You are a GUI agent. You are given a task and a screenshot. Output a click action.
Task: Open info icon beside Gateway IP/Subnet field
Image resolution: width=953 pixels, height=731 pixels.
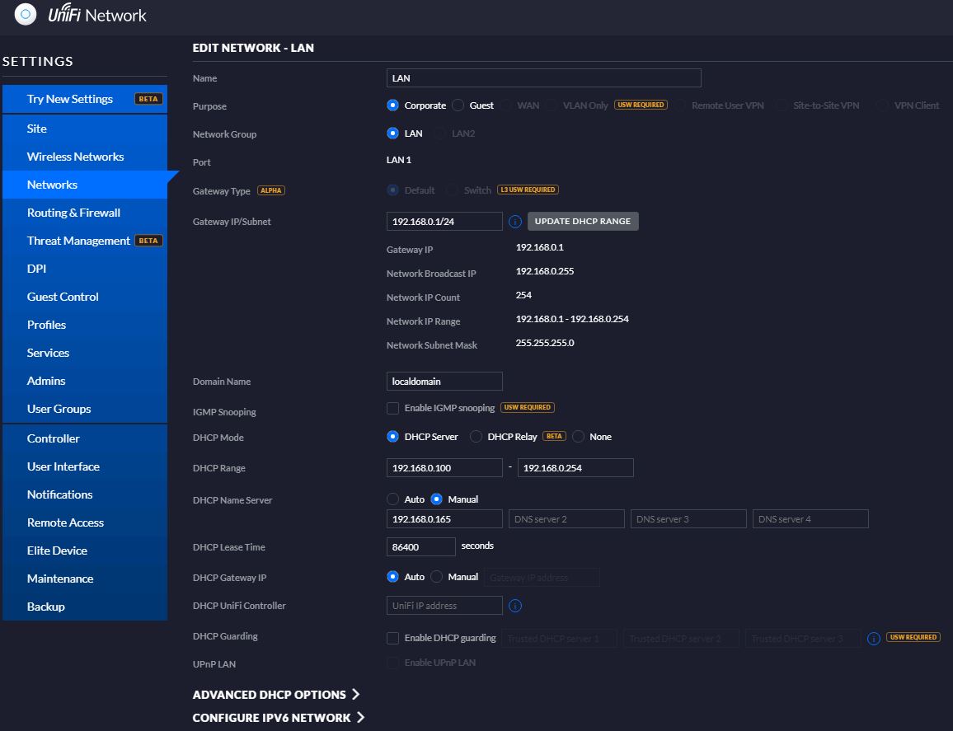point(514,222)
